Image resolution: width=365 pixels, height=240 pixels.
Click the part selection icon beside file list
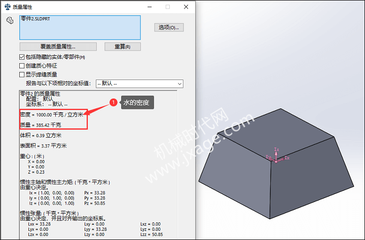(x=10, y=20)
